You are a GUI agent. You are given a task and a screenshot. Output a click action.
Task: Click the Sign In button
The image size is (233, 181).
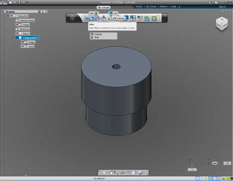(222, 6)
